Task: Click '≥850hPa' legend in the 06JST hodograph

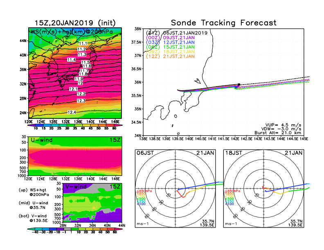Action: click(x=144, y=191)
